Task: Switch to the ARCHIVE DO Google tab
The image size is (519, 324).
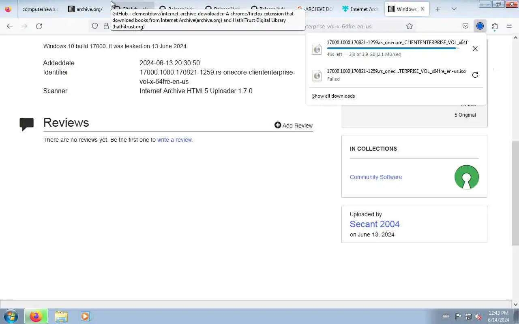Action: click(x=315, y=9)
